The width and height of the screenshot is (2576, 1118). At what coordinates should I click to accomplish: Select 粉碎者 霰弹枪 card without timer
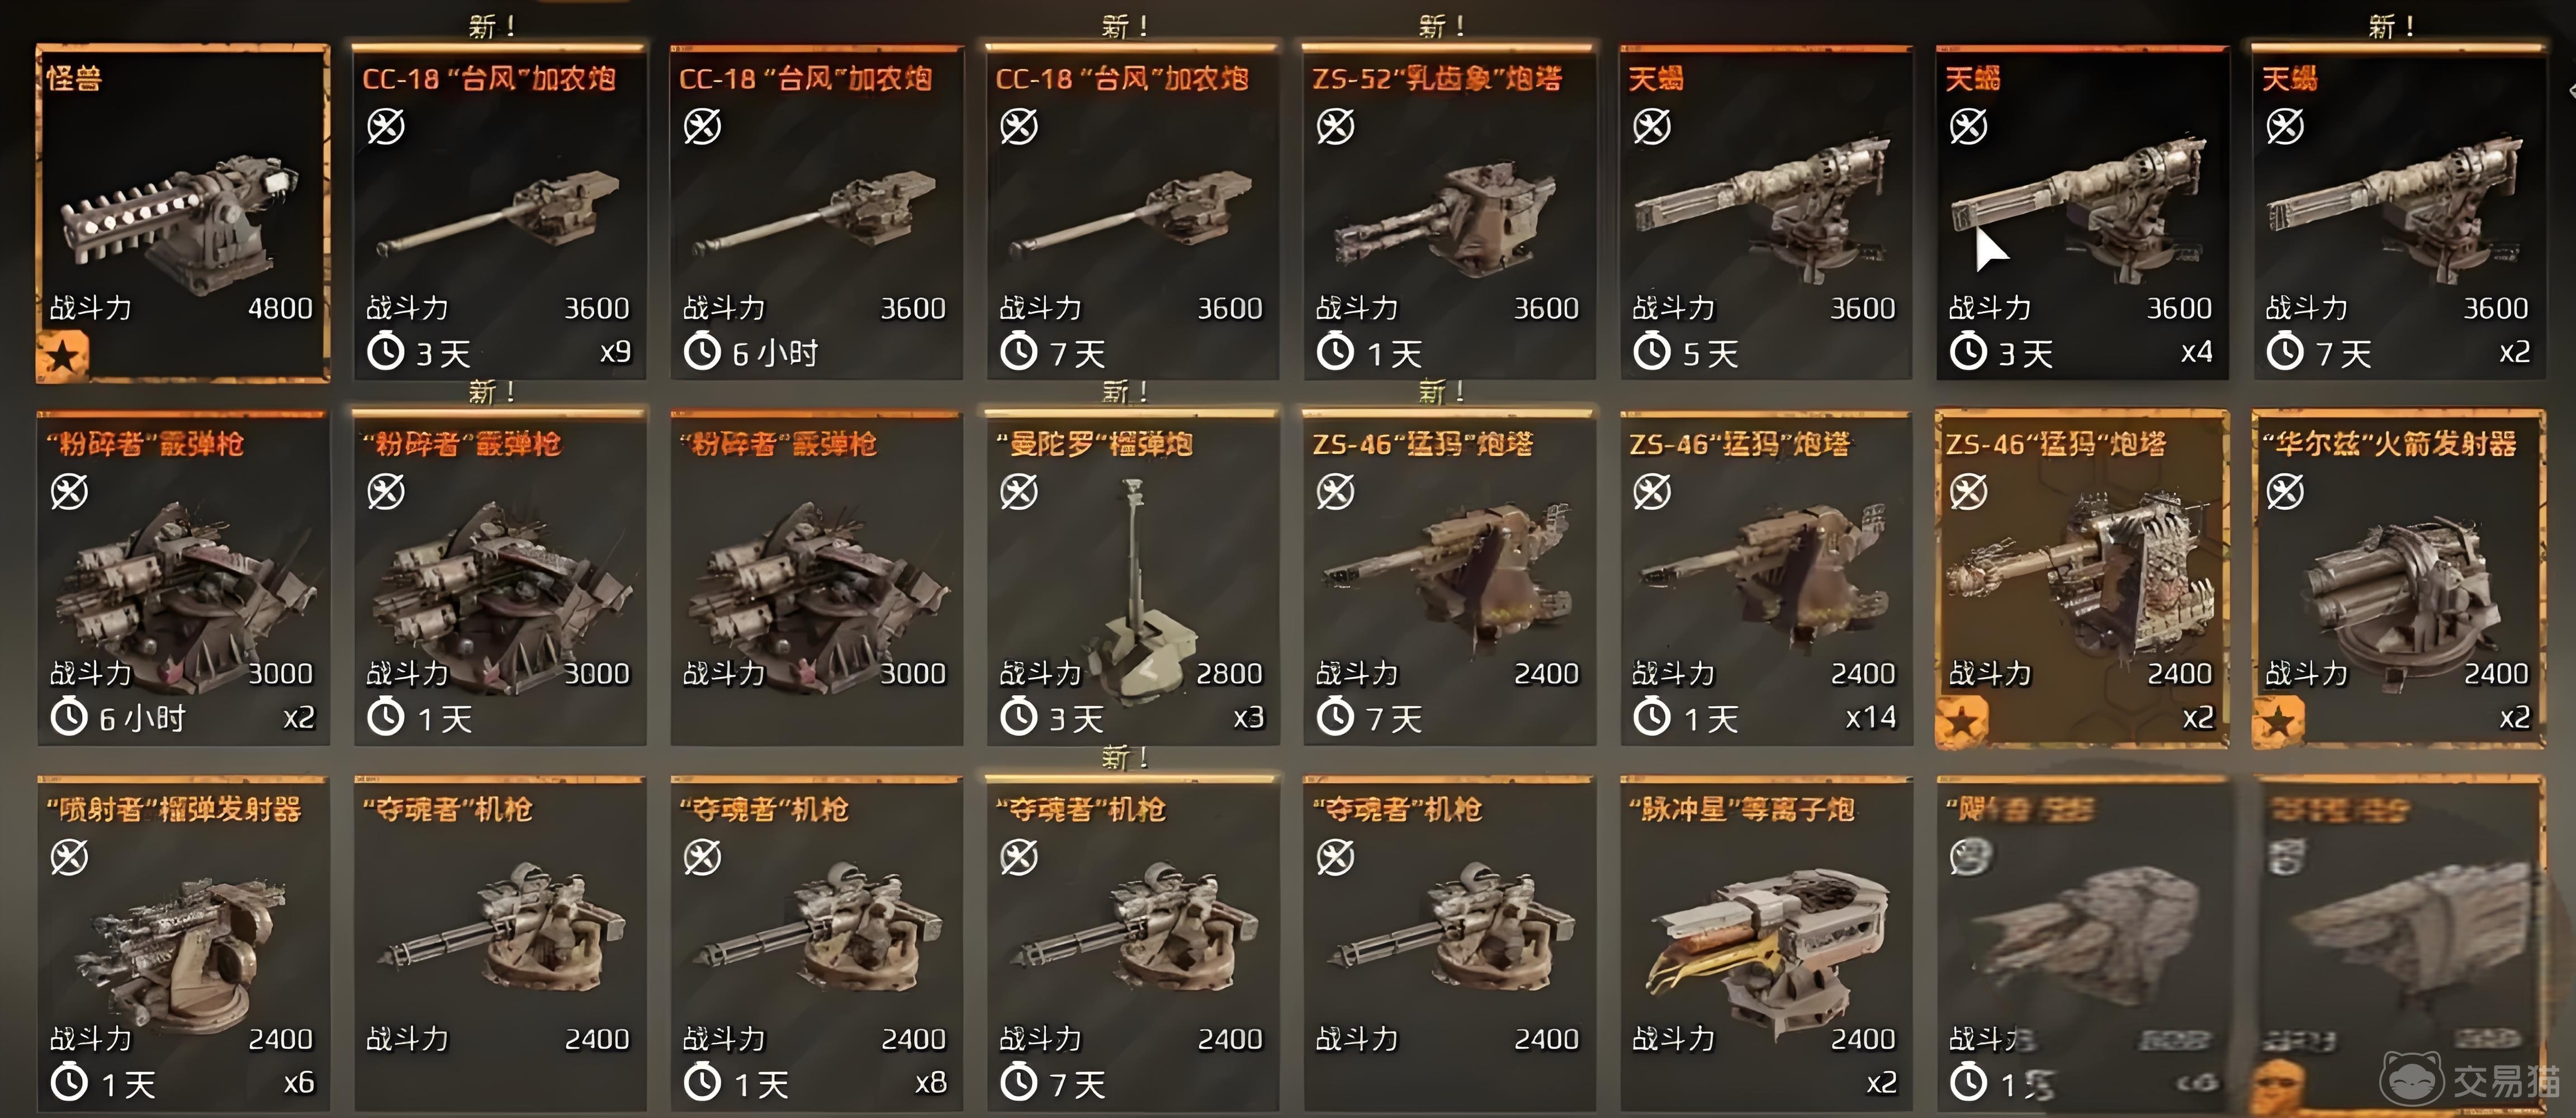click(816, 578)
